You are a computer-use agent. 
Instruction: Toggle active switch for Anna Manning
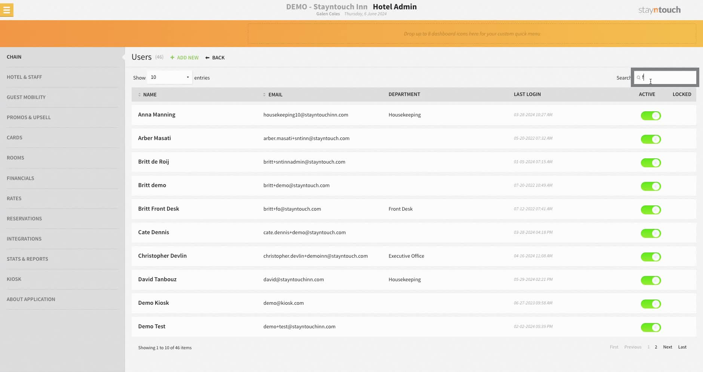651,116
